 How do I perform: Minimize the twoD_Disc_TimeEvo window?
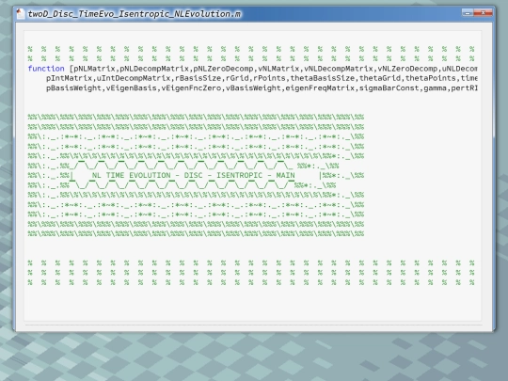point(468,13)
